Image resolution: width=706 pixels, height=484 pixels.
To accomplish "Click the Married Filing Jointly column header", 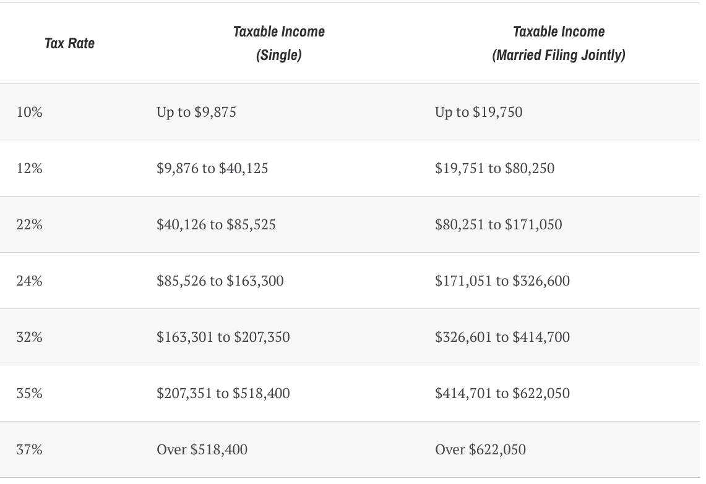I will (559, 43).
